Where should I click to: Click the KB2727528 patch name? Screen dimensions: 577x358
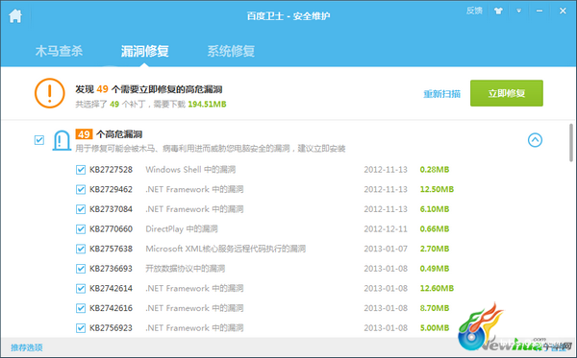[112, 170]
